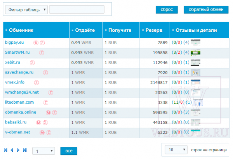Click the сброс button

coord(167,10)
